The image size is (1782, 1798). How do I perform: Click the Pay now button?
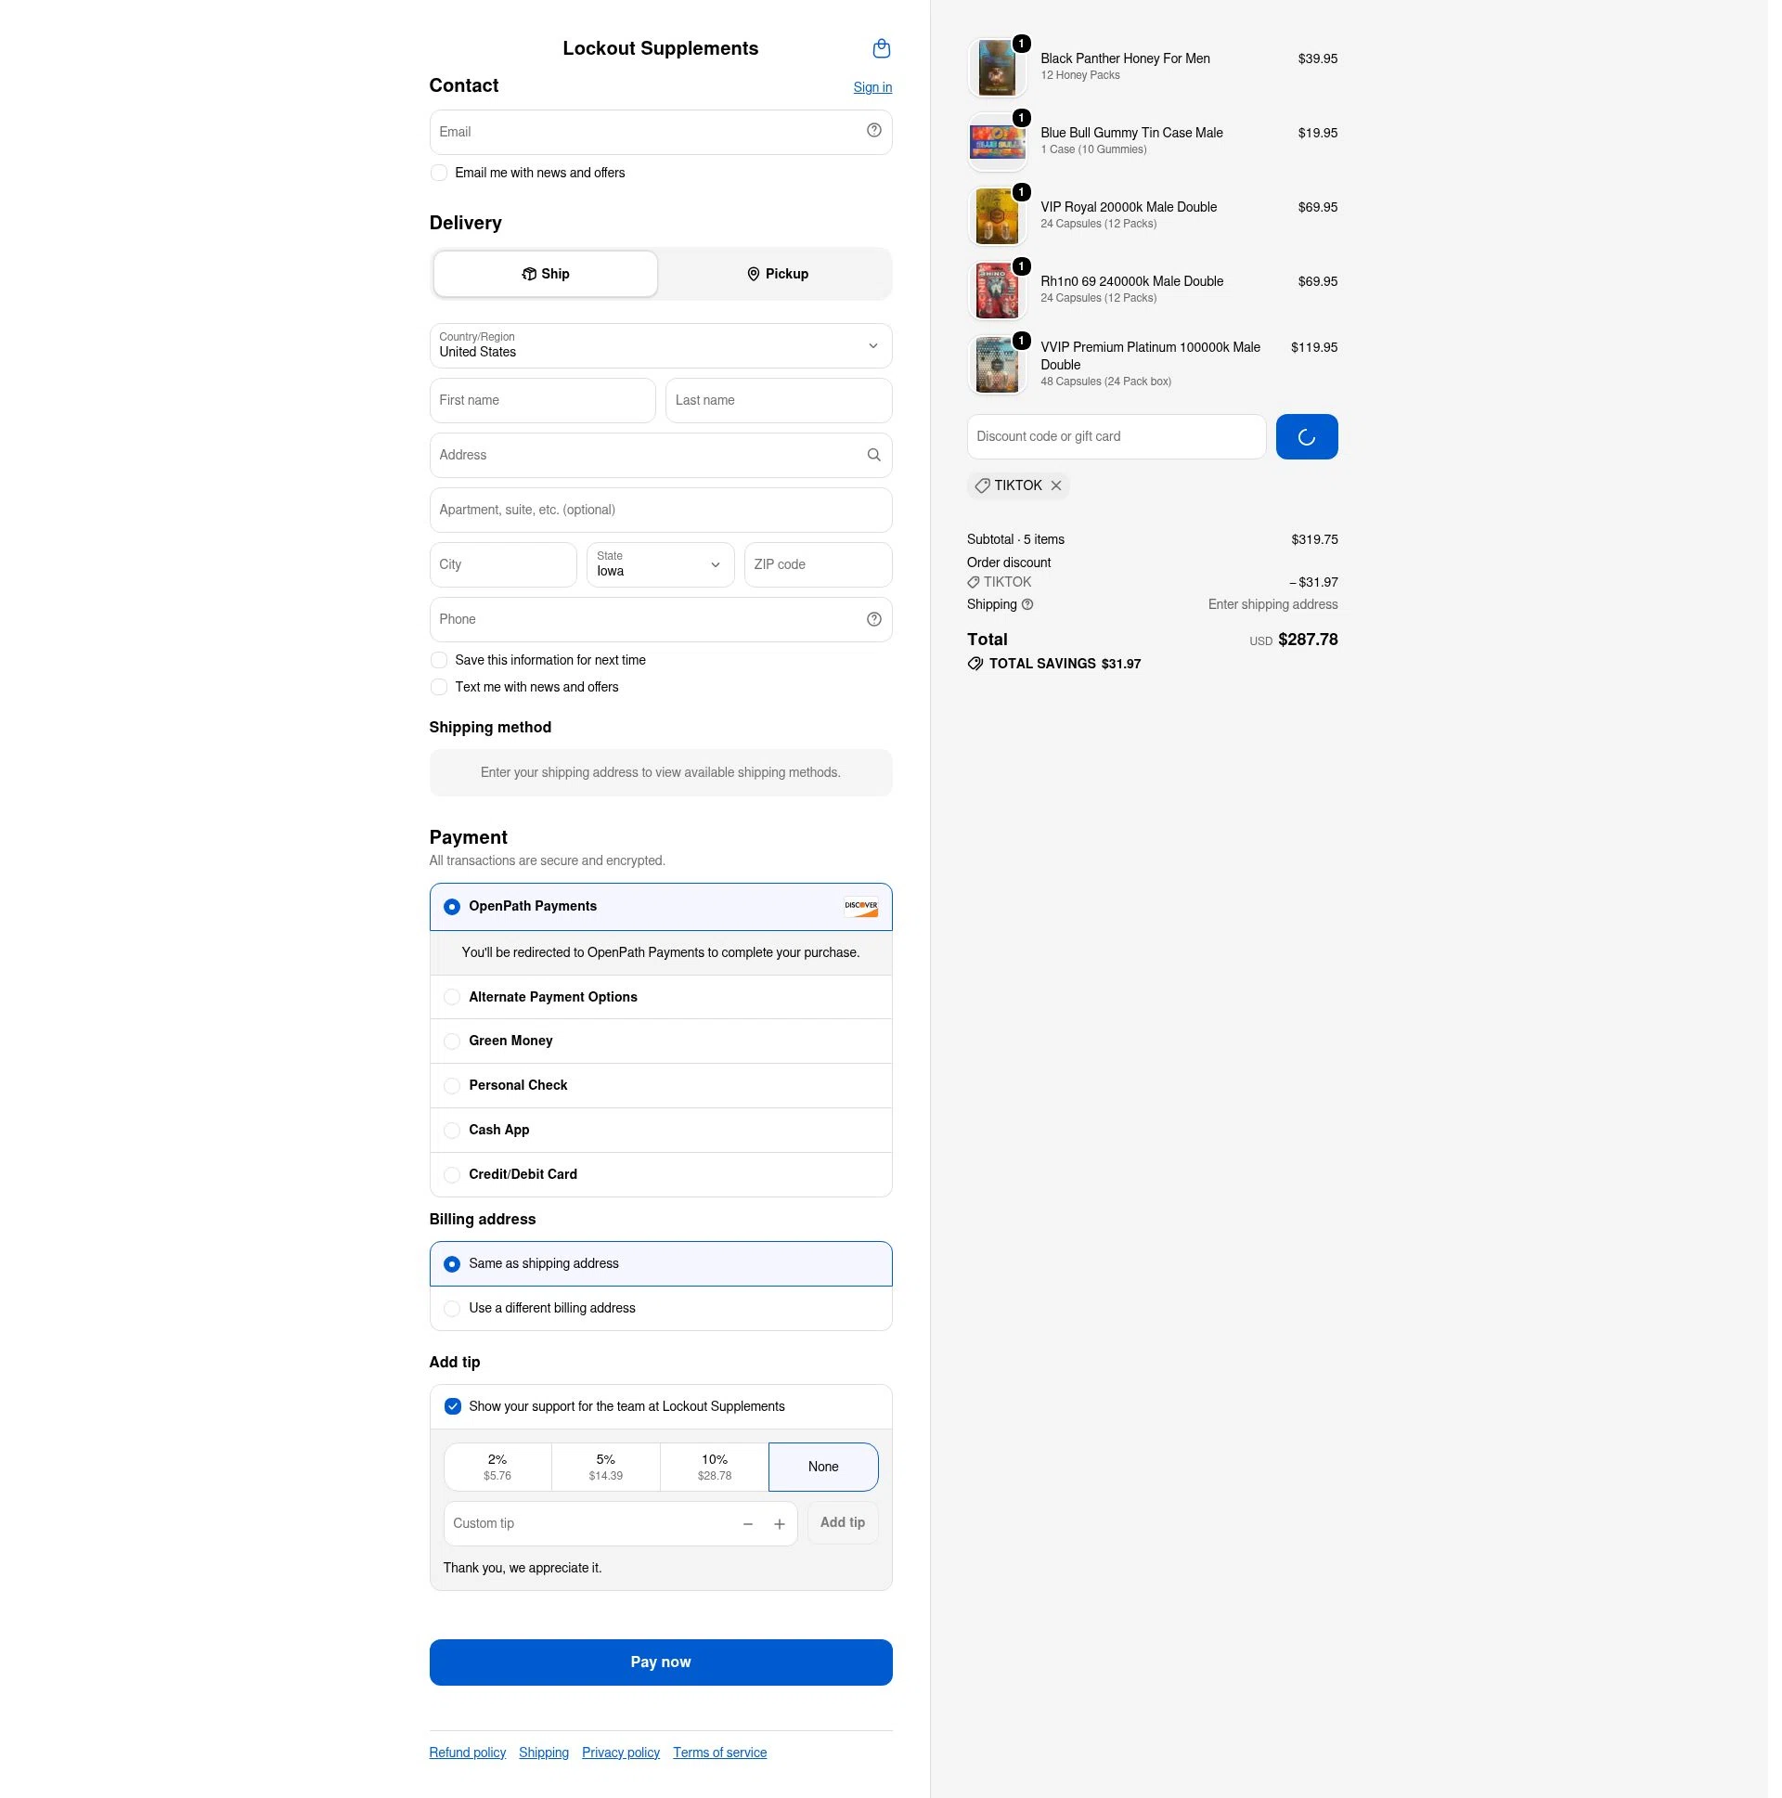point(661,1662)
